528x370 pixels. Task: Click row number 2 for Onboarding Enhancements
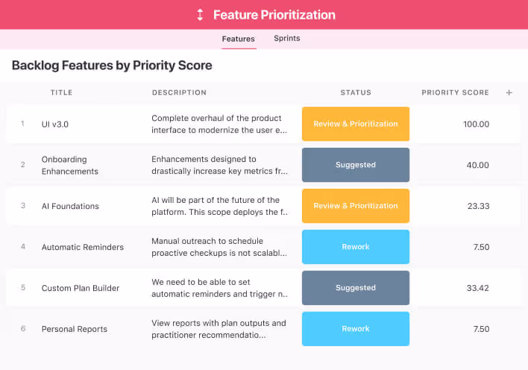22,165
